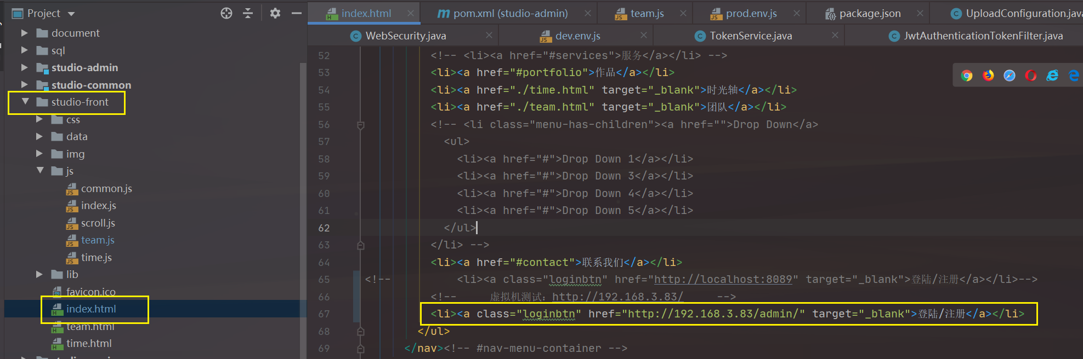Click http://localhost:8089 link in line 65
The image size is (1083, 359).
click(723, 280)
